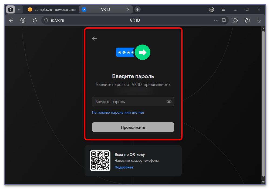Reload the current page
The image size is (270, 189).
pos(35,20)
